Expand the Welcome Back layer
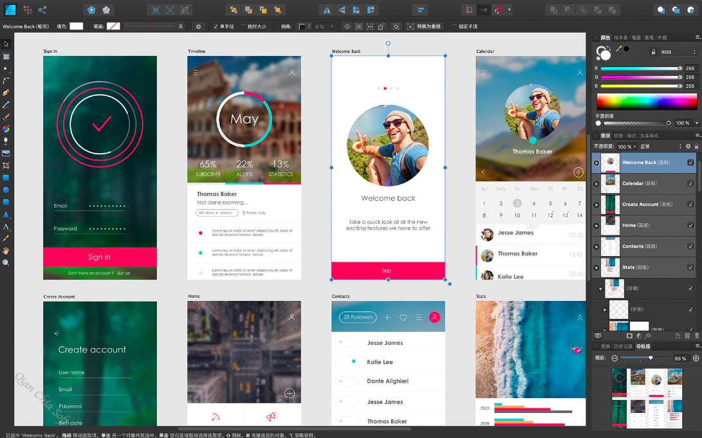Image resolution: width=702 pixels, height=438 pixels. tap(596, 163)
